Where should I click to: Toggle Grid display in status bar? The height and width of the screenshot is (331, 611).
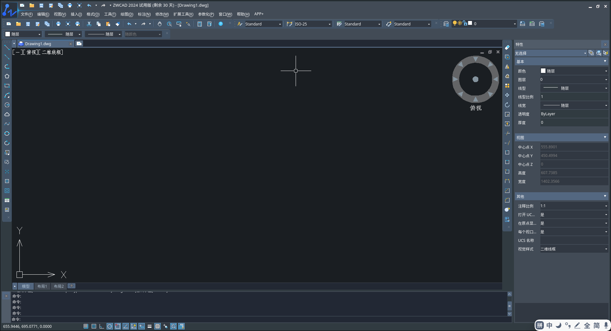click(x=94, y=326)
